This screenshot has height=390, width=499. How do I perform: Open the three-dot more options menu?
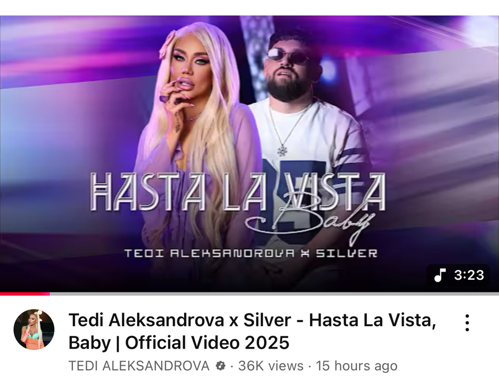point(467,323)
